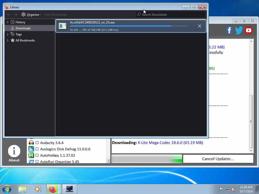The width and height of the screenshot is (259, 194).
Task: Click the updater green progress bar
Action: pos(147,159)
